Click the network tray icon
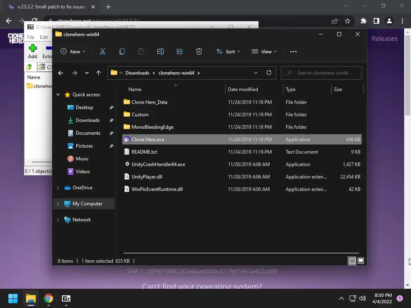Screen dimensions: 411x308 click(x=352, y=298)
